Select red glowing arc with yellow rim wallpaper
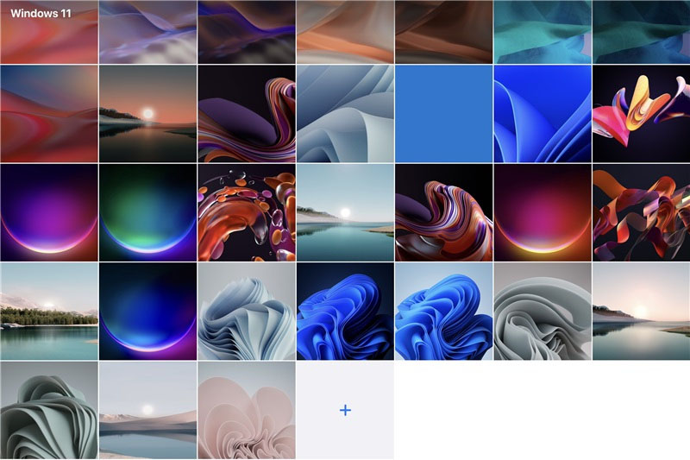 pyautogui.click(x=543, y=212)
